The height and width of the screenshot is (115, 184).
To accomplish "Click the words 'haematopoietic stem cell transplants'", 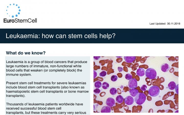I will [x=34, y=91].
